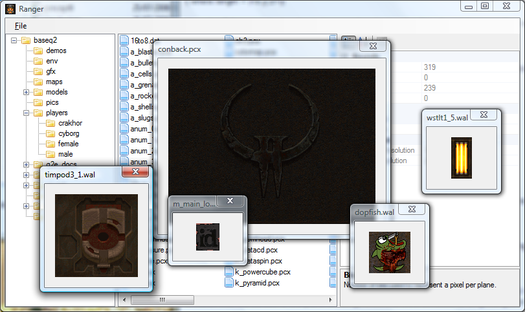This screenshot has width=525, height=312.
Task: Expand the models folder node
Action: [27, 92]
